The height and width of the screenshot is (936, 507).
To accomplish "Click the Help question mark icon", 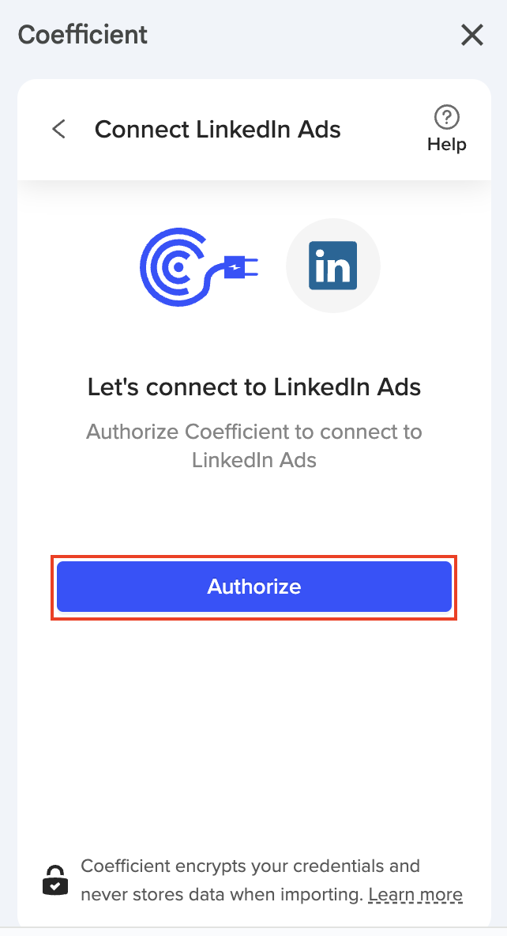I will pyautogui.click(x=447, y=119).
